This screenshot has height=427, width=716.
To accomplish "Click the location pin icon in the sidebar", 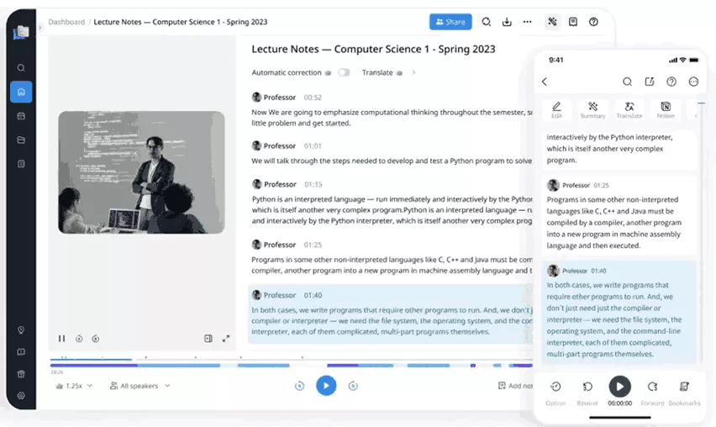I will click(x=21, y=330).
